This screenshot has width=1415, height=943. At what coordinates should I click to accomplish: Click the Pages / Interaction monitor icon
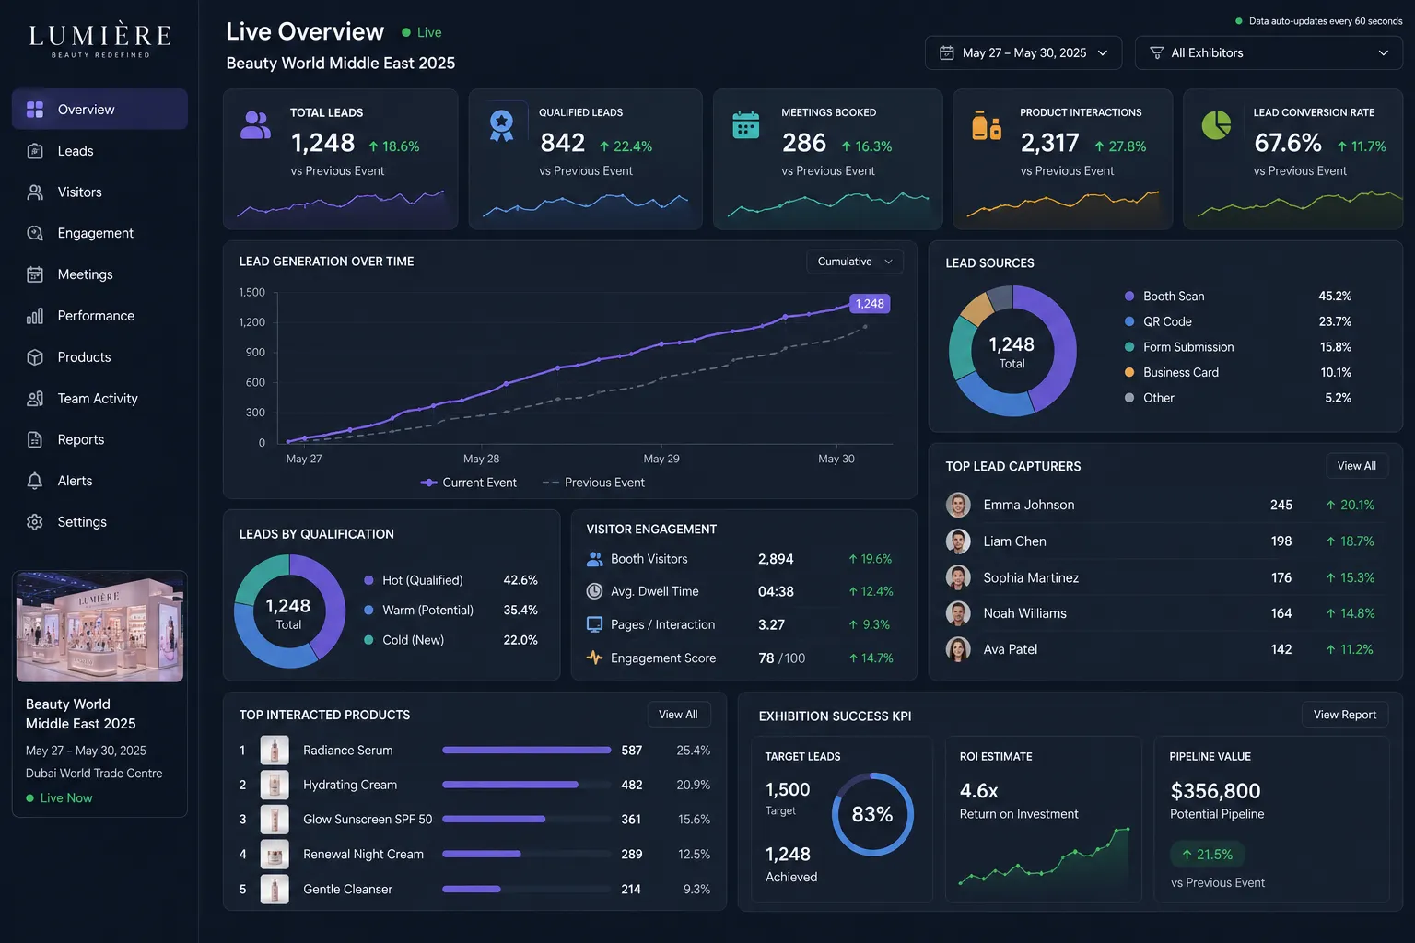tap(595, 624)
